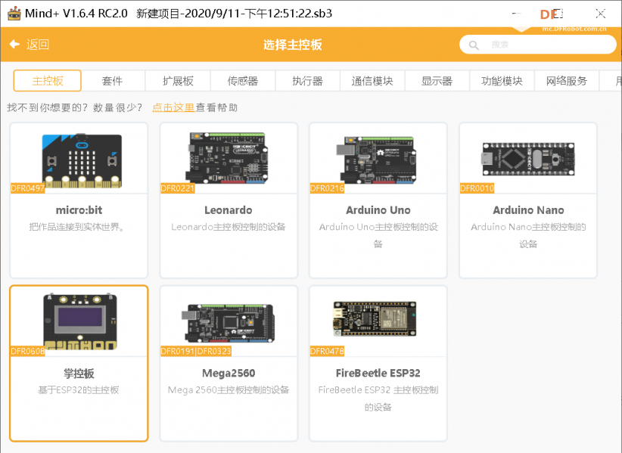Close the Mind+ window
This screenshot has width=622, height=453.
[x=601, y=14]
